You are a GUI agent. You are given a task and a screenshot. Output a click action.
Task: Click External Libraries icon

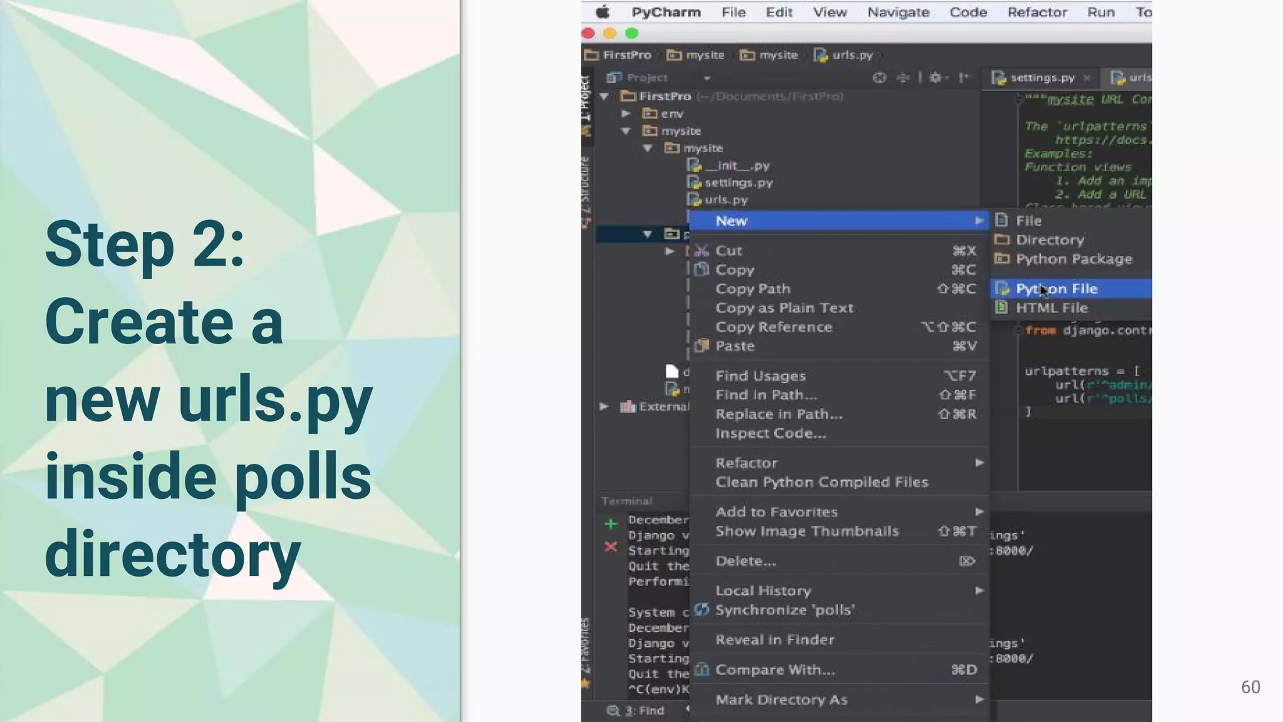[628, 407]
